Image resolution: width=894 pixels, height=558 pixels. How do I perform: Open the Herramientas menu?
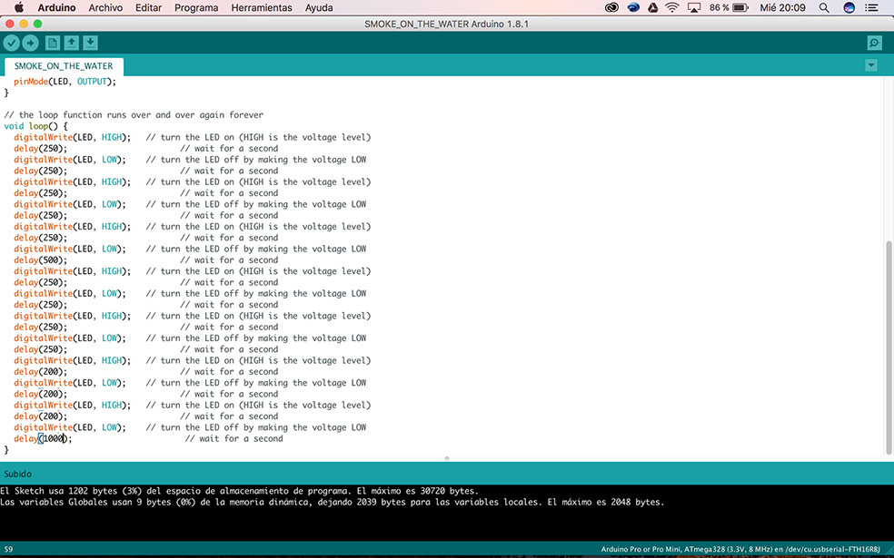(262, 7)
